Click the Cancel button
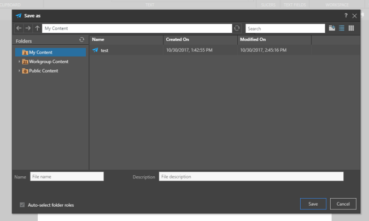This screenshot has width=369, height=221. (343, 204)
